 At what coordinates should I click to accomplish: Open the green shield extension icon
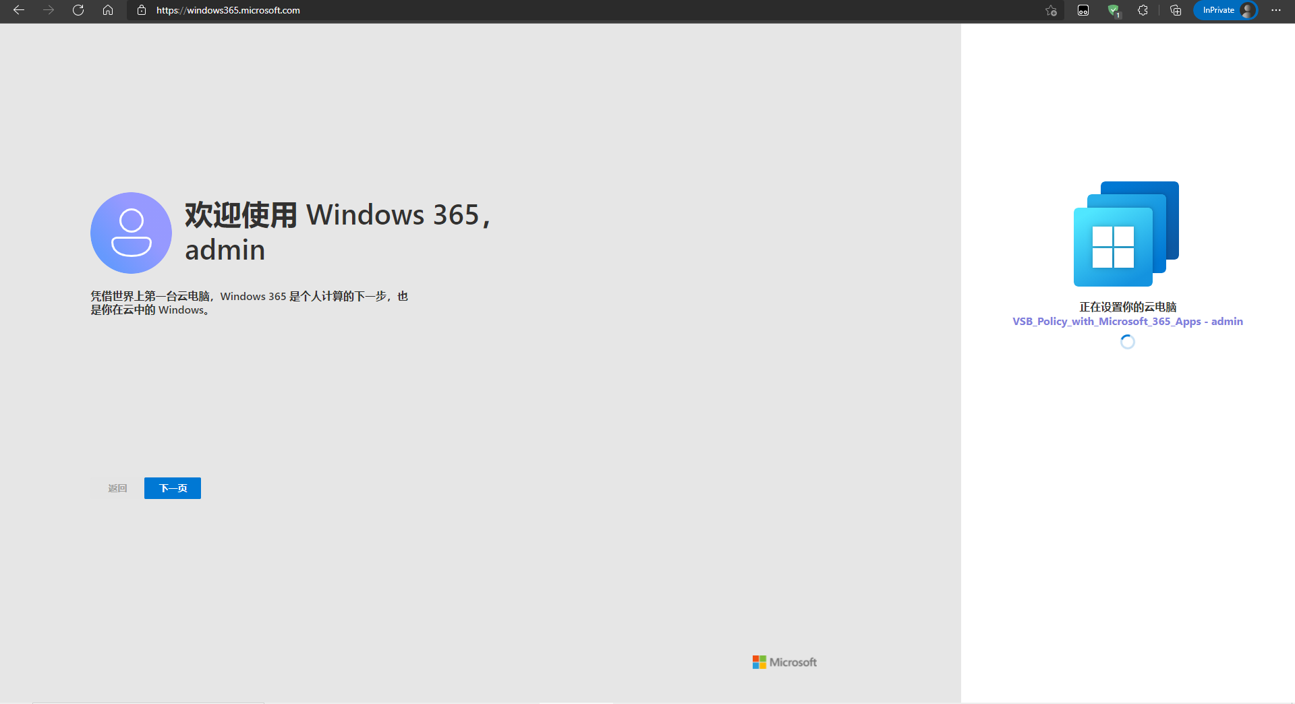pyautogui.click(x=1114, y=10)
